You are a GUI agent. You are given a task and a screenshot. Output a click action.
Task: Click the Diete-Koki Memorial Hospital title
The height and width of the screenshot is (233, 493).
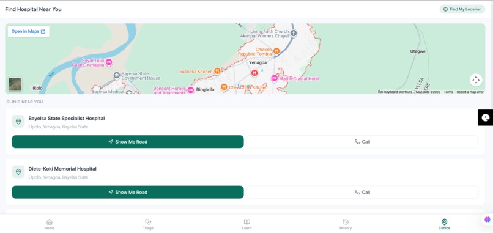tap(62, 169)
